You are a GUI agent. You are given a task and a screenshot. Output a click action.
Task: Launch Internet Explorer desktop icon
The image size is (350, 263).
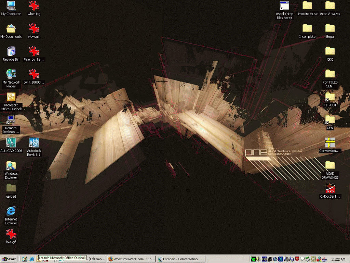11,216
